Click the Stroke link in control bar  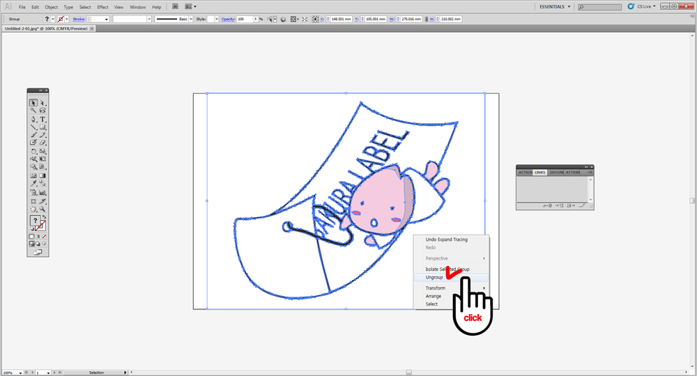(x=79, y=19)
